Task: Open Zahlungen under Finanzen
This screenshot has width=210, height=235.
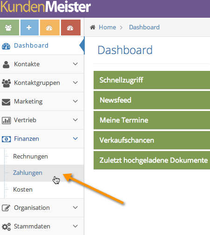Action: click(27, 173)
